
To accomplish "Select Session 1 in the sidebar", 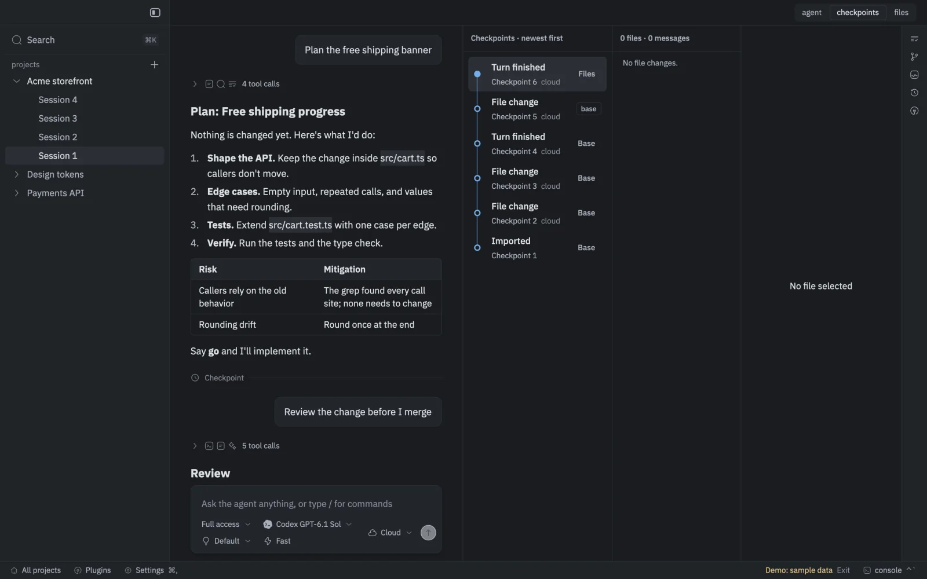I will (85, 156).
